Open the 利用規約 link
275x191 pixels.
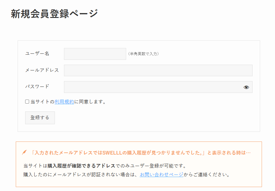pos(64,102)
